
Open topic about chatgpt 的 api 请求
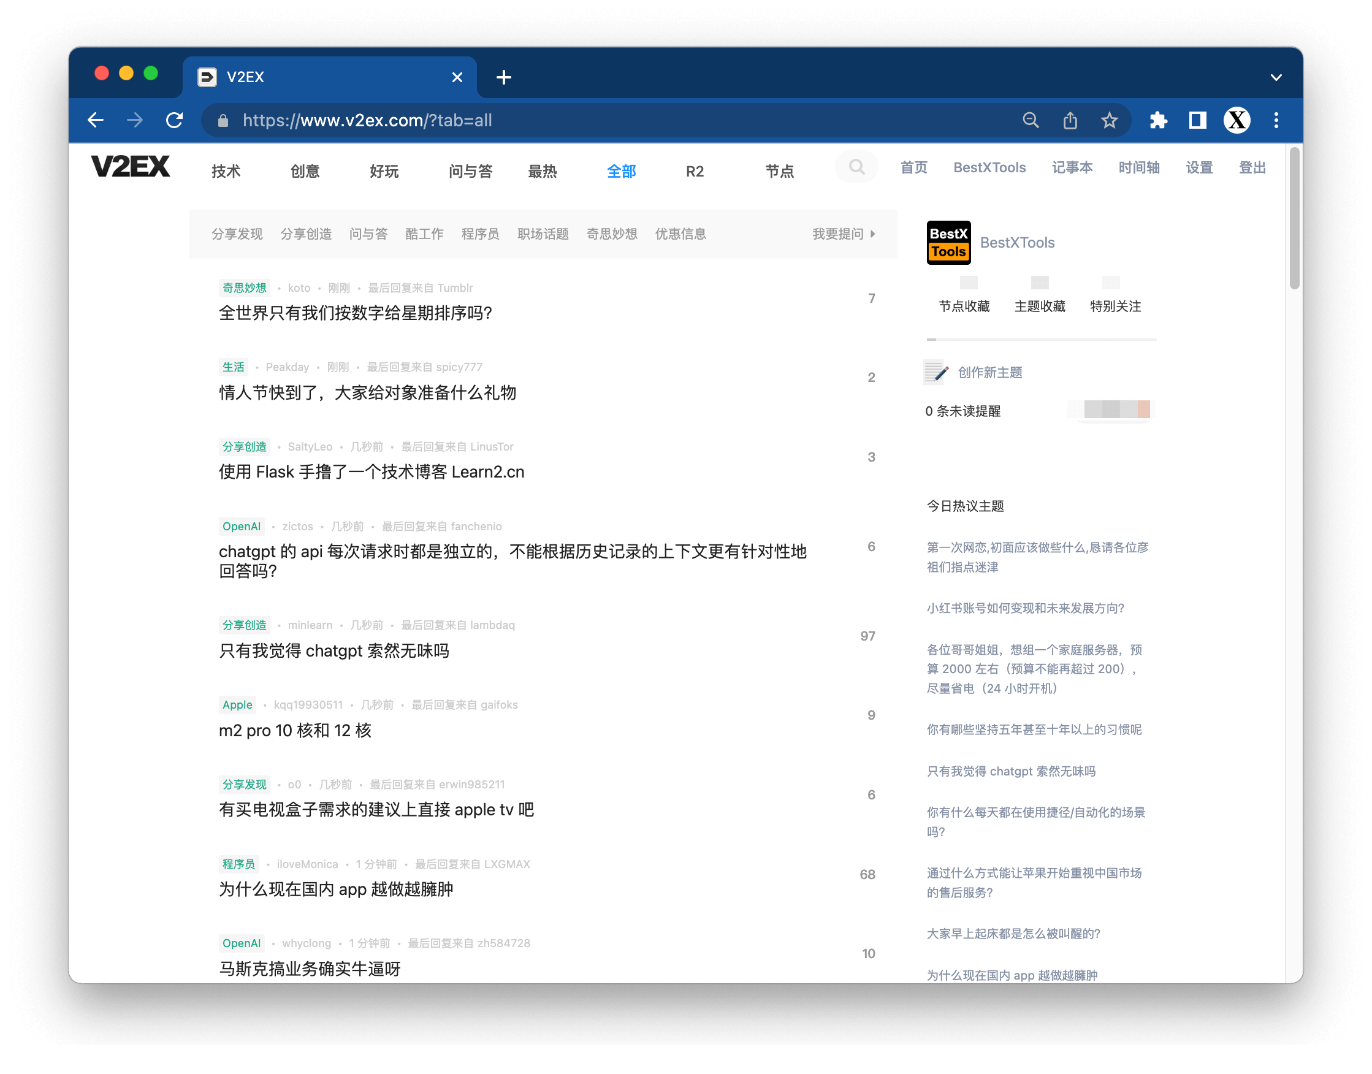point(513,561)
